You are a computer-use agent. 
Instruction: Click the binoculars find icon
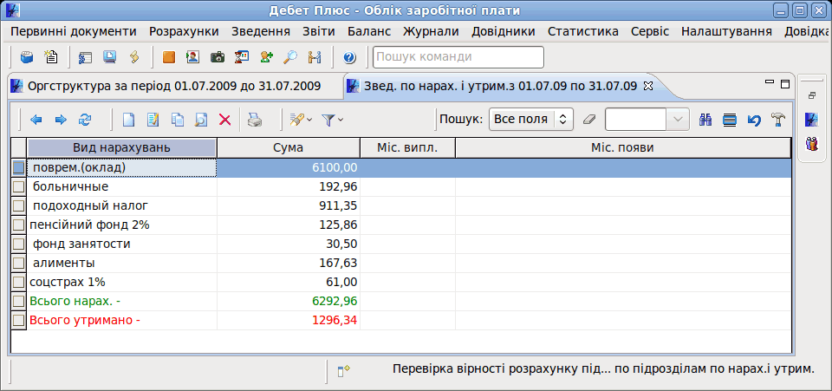click(705, 120)
